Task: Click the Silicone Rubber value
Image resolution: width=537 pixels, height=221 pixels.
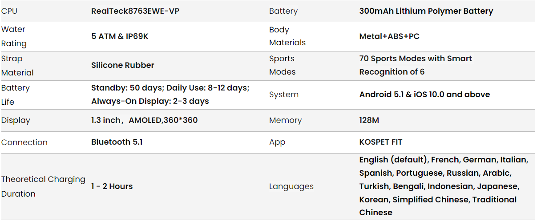Action: click(123, 65)
